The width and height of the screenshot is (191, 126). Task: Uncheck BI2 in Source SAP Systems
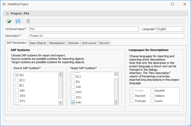point(17,75)
